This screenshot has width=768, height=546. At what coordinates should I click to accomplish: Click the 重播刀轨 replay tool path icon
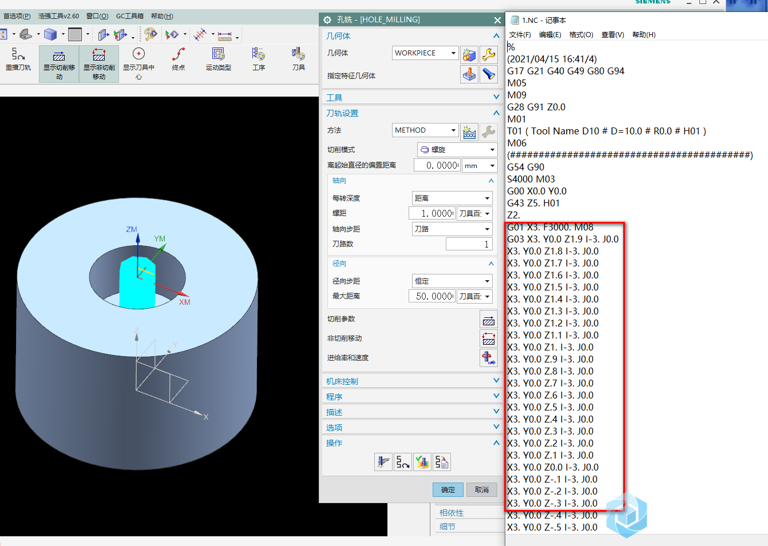pos(18,55)
